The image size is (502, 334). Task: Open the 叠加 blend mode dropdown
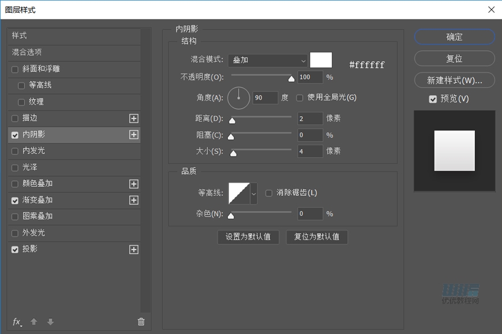269,60
